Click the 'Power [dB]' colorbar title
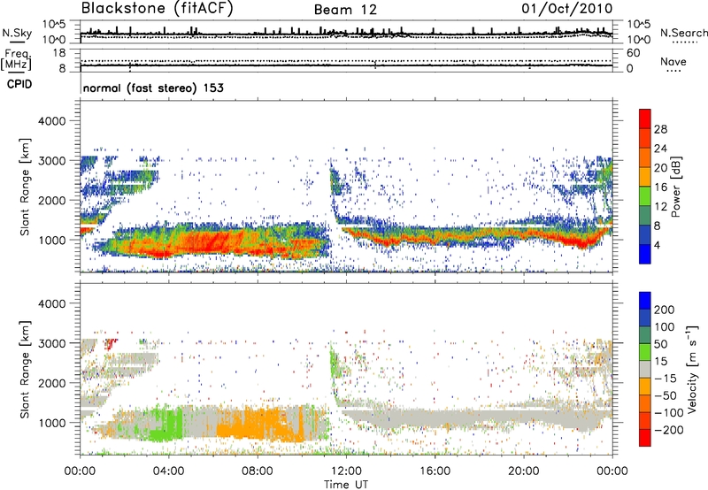This screenshot has height=490, width=708. pos(675,187)
